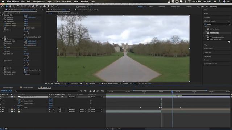
Task: Switch to the Small Screen workspace
Action: pos(175,6)
